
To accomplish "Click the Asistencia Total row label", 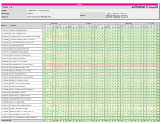I will (x=6, y=120).
